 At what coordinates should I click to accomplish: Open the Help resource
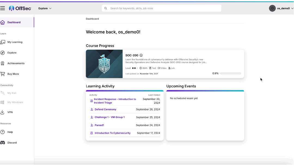coord(10,132)
